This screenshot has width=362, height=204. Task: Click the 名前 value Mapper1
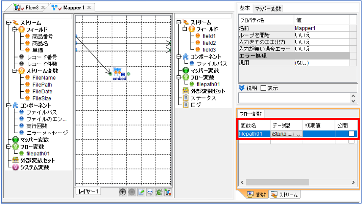point(322,28)
